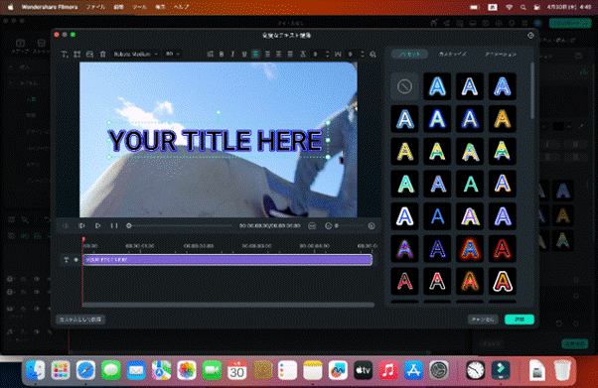
Task: Click the Wondershare Filmora menu in the menu bar
Action: pyautogui.click(x=50, y=7)
